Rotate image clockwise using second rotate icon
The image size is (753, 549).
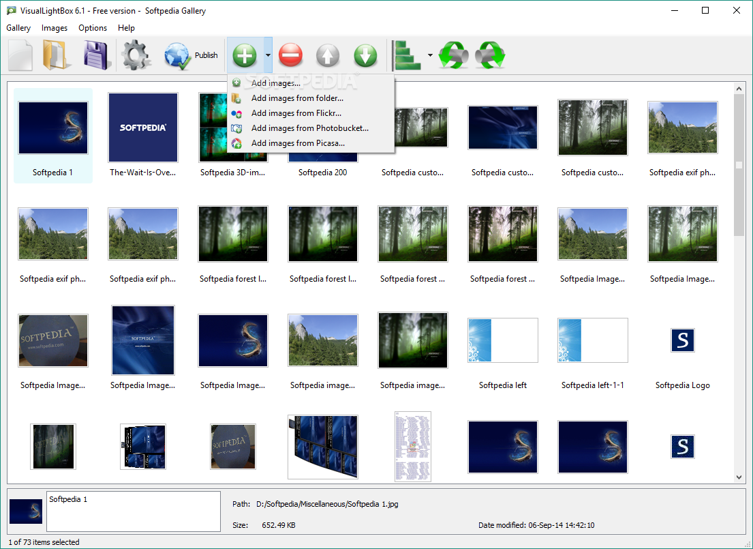coord(491,55)
